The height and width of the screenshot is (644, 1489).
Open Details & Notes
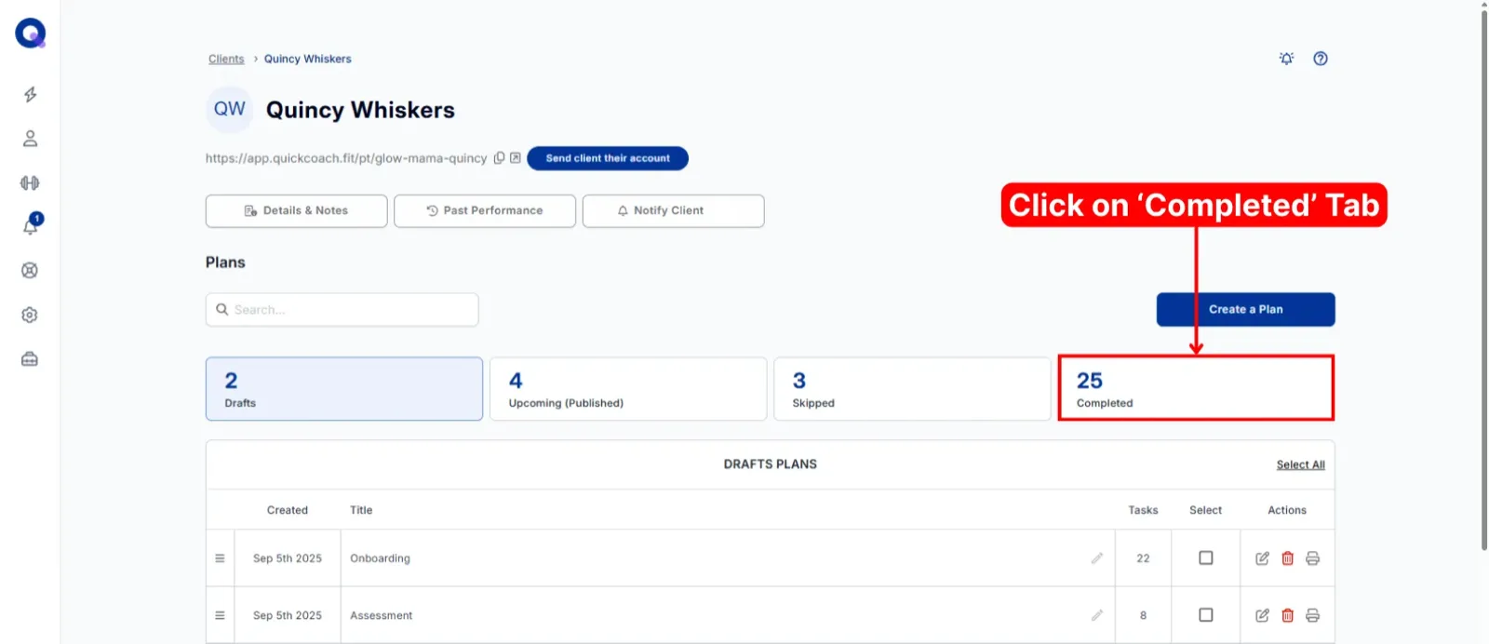[296, 210]
